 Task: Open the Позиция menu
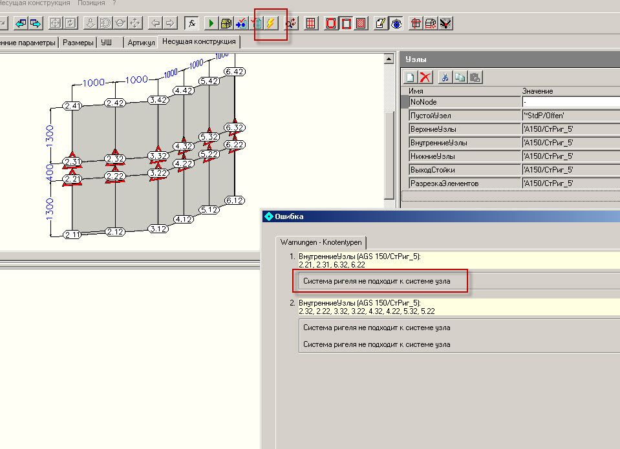tap(91, 3)
